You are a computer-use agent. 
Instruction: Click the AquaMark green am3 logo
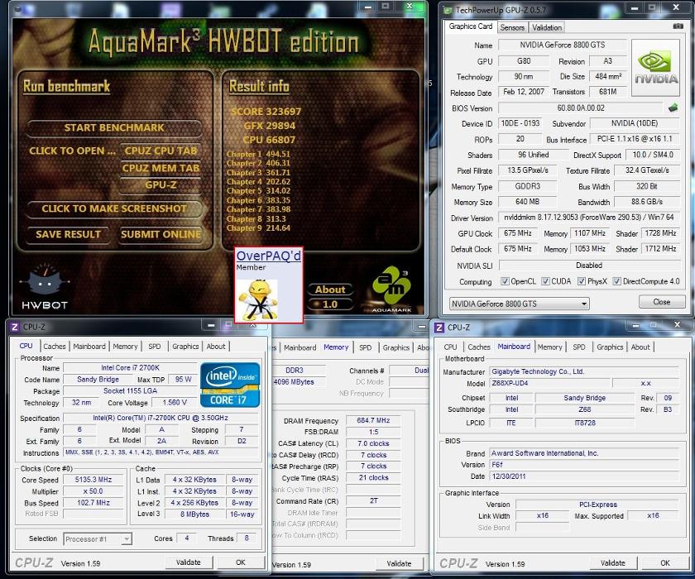click(x=392, y=289)
